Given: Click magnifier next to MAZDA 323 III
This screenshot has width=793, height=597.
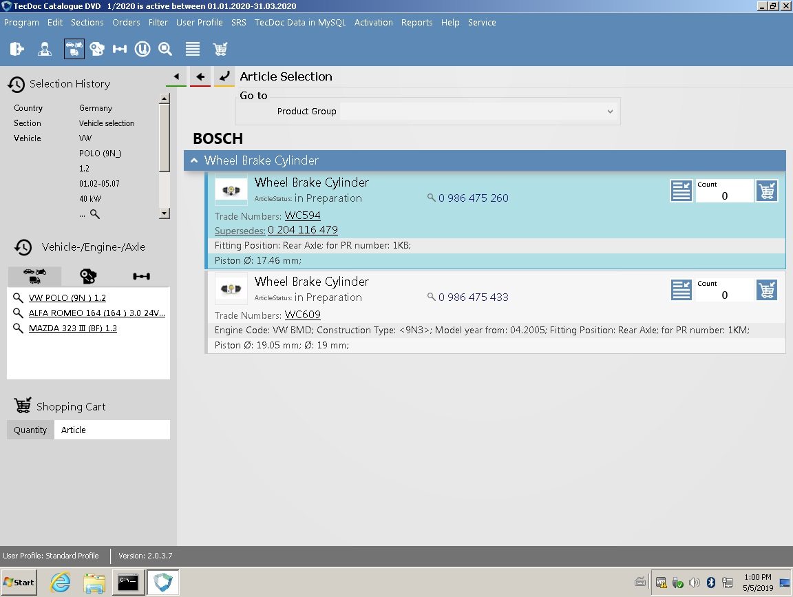Looking at the screenshot, I should click(18, 328).
